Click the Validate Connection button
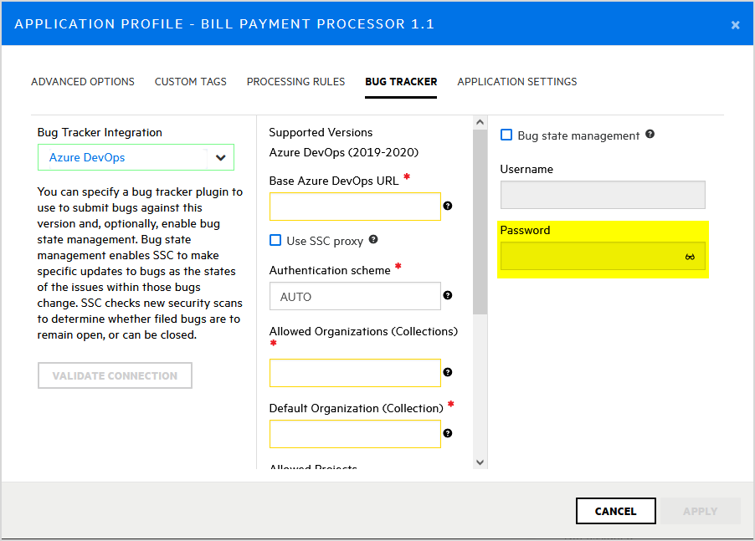 (x=115, y=375)
